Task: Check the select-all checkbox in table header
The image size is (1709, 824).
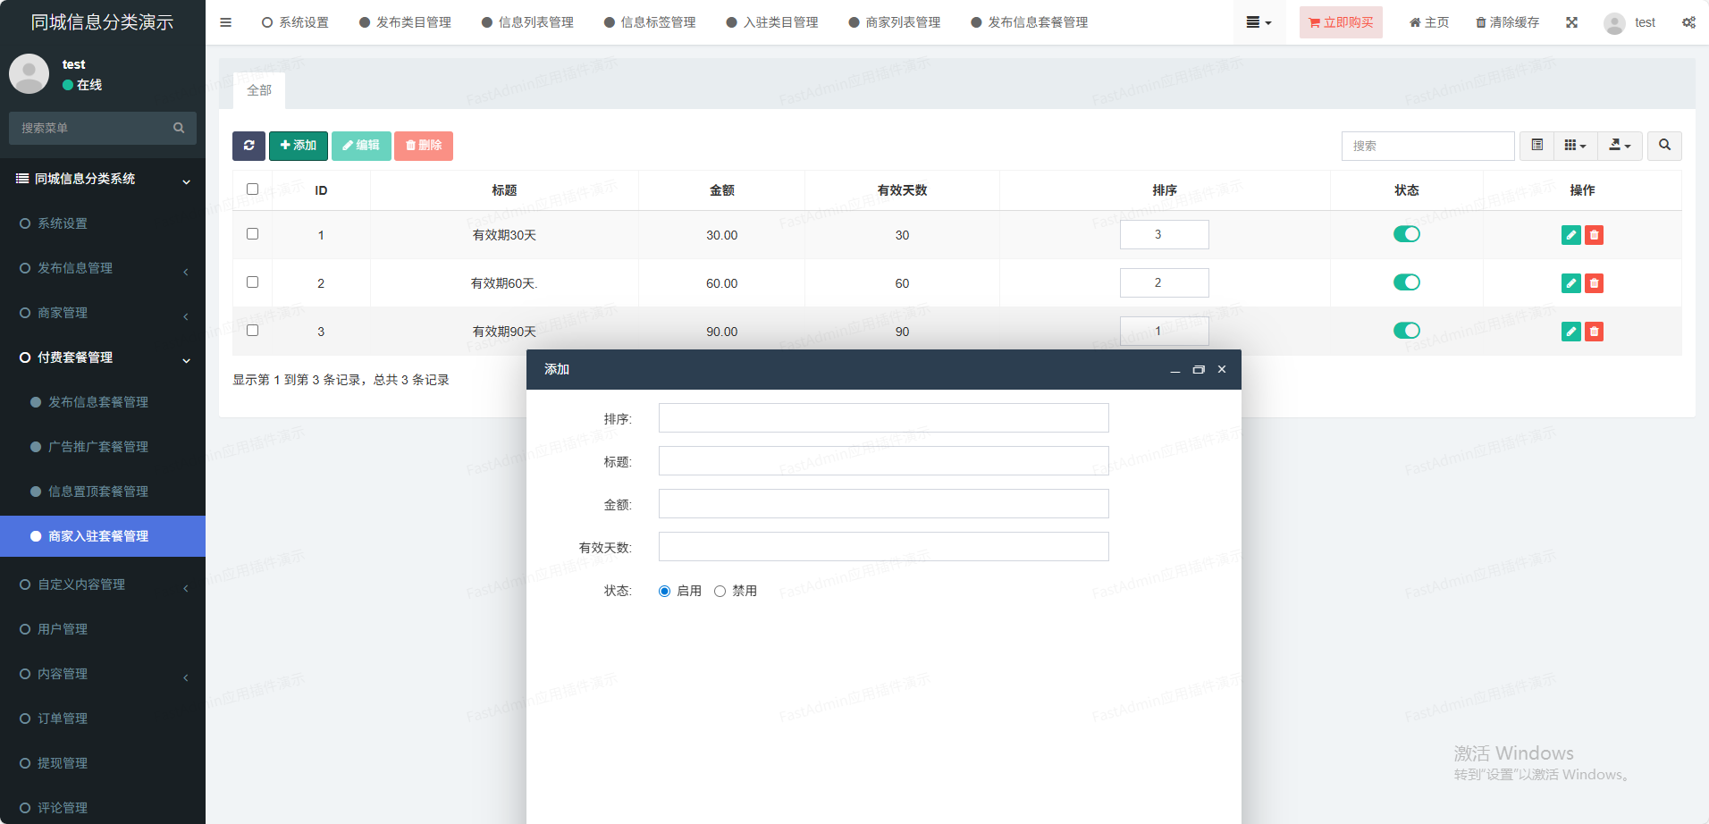Action: coord(253,189)
